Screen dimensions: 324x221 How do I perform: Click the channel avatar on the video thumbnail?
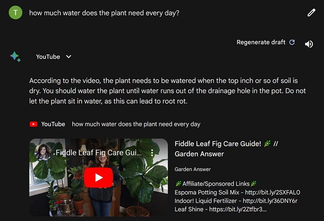pos(43,152)
